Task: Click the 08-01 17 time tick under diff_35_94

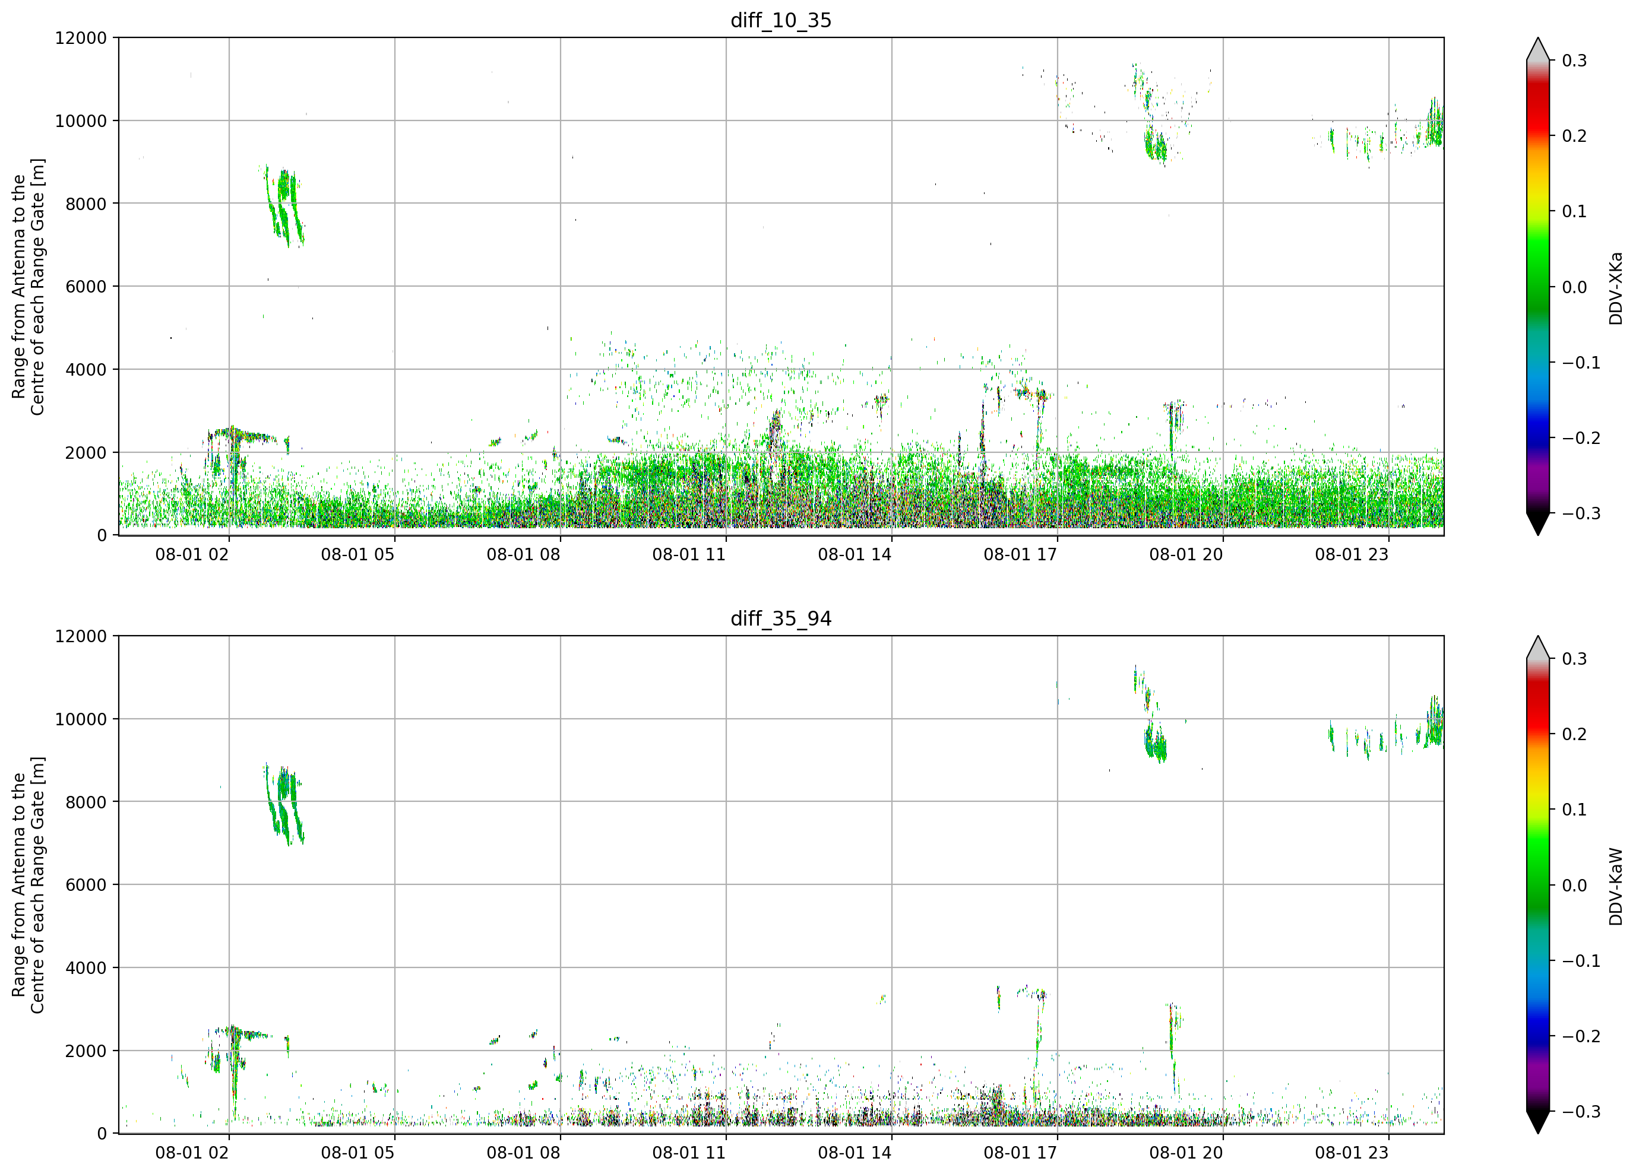Action: pyautogui.click(x=1020, y=1153)
